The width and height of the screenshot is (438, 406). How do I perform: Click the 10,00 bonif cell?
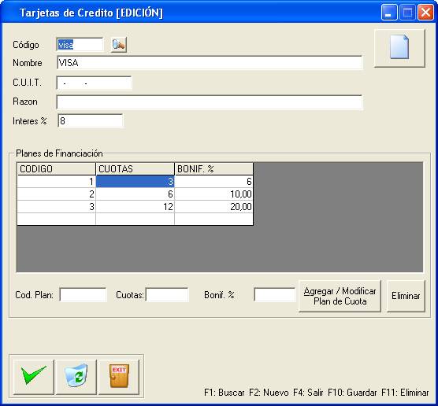click(x=214, y=194)
